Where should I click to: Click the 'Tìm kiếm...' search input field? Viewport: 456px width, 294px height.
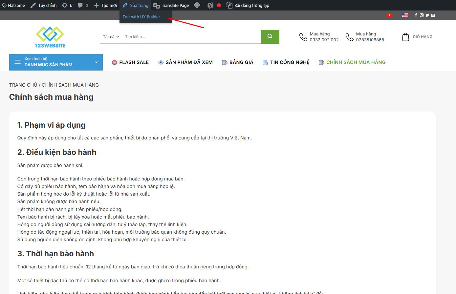(190, 37)
